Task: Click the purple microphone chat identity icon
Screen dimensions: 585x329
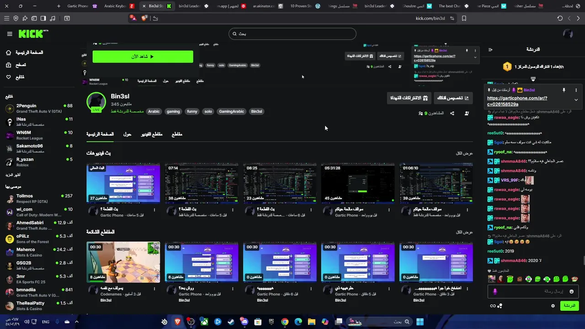Action: (495, 292)
